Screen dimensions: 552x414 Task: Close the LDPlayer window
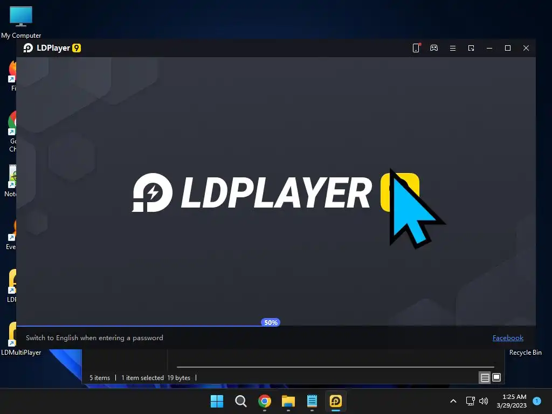click(x=526, y=48)
